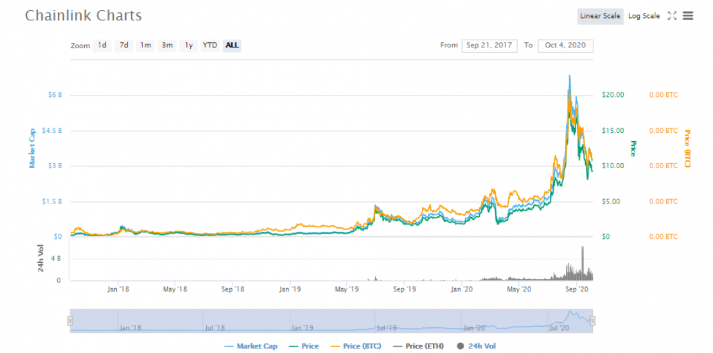Grab the left navigator range handle
This screenshot has width=713, height=353.
click(x=71, y=321)
